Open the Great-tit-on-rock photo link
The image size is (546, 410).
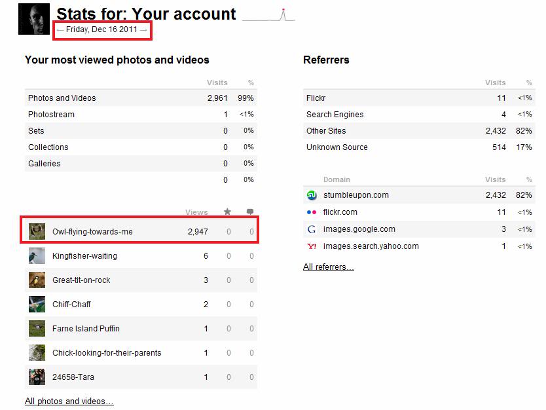[x=81, y=280]
